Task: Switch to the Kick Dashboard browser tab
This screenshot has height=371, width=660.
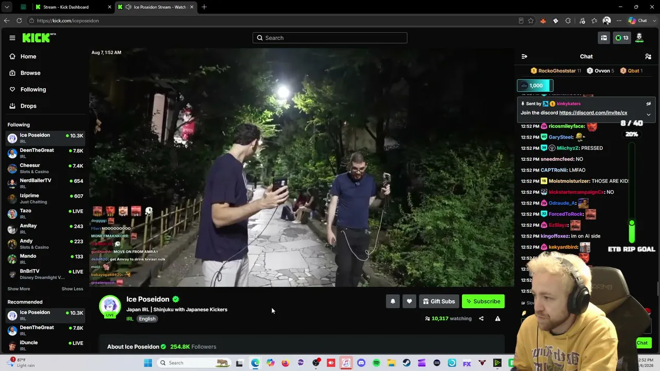Action: tap(72, 7)
